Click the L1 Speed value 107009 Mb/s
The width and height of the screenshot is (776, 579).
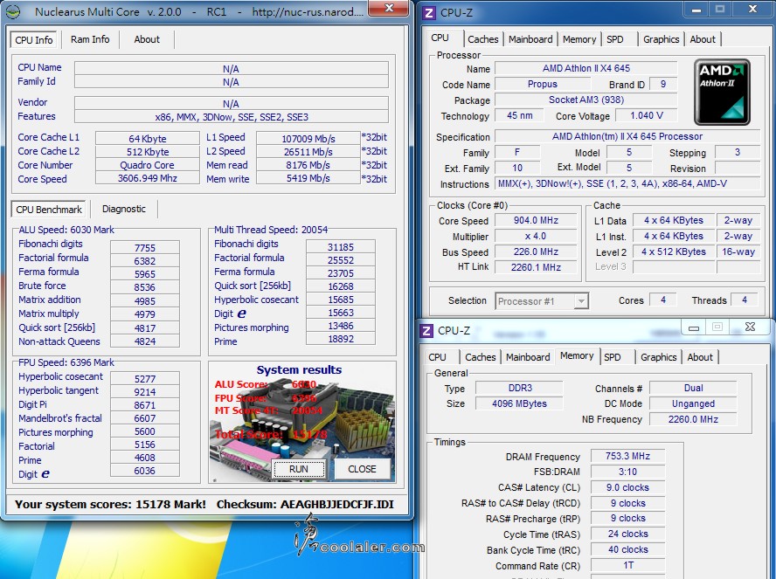point(308,139)
